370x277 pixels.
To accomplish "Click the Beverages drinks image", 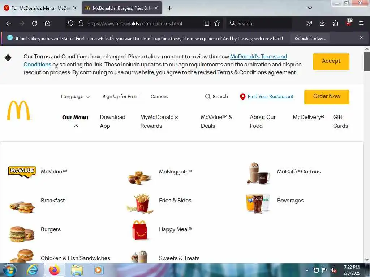I will click(258, 203).
